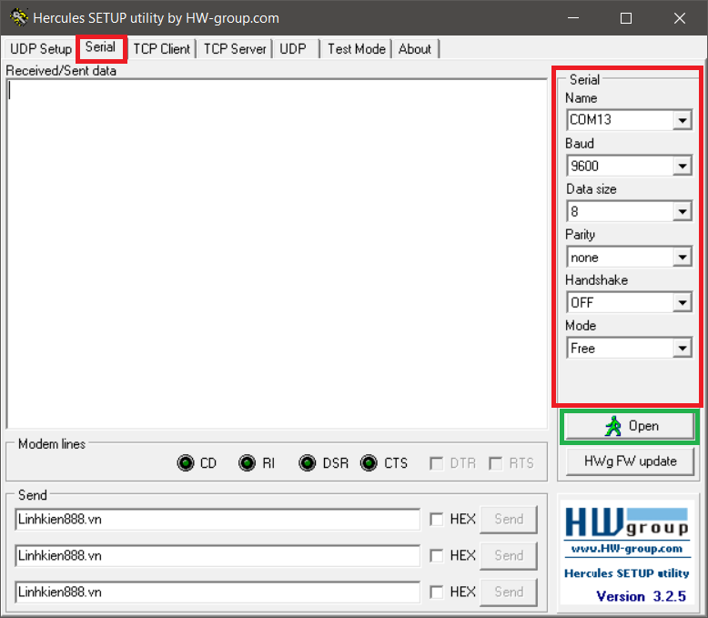Click the HWg FW update button
The image size is (708, 618).
tap(630, 461)
